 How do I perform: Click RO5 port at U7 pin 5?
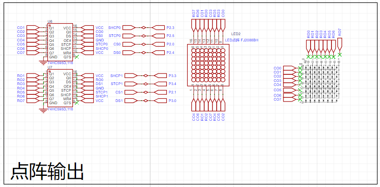pos(33,92)
